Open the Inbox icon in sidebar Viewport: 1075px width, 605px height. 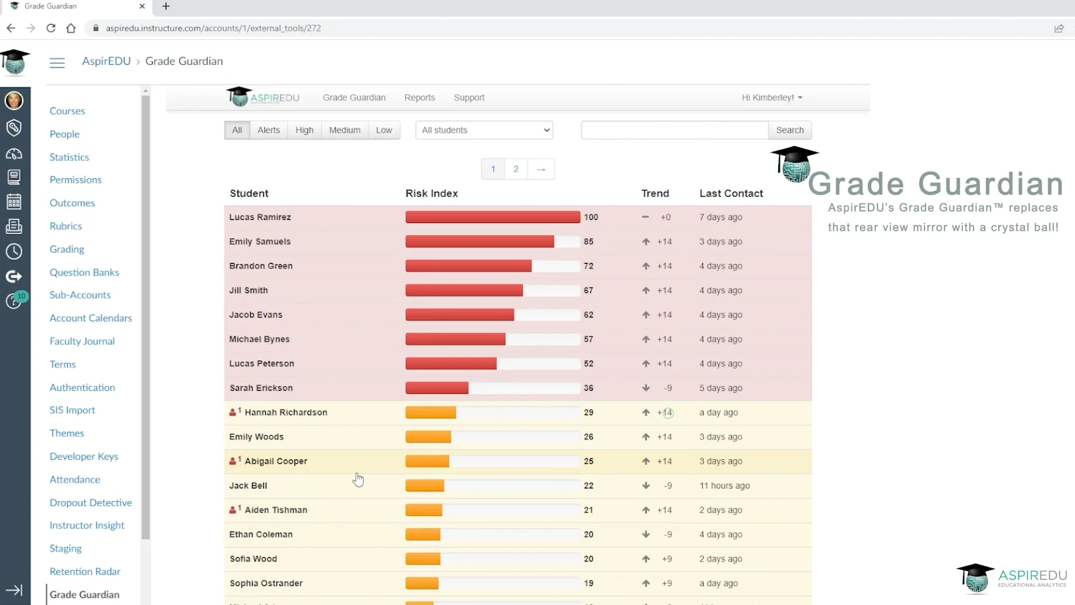(15, 226)
